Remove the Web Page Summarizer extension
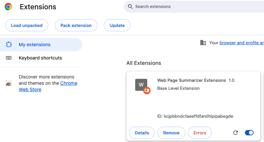The width and height of the screenshot is (264, 142). pyautogui.click(x=171, y=133)
